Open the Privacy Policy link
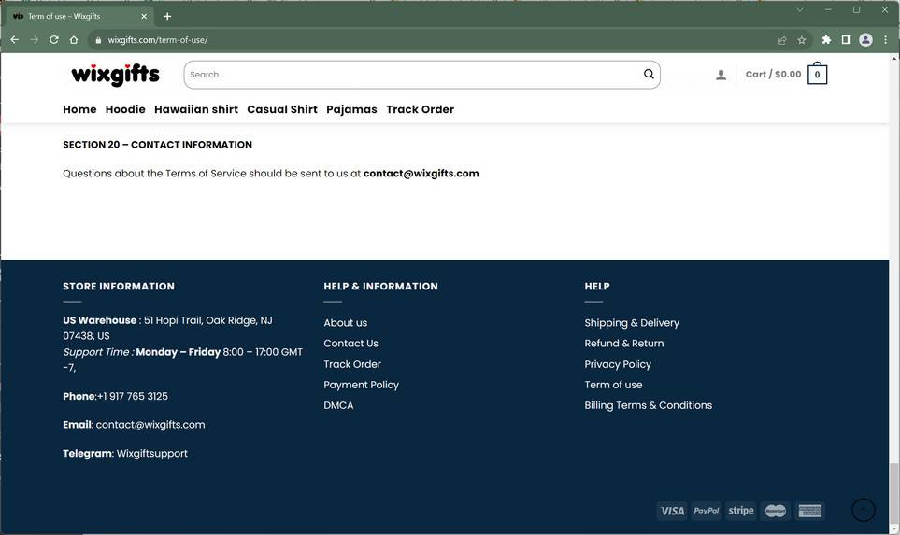The width and height of the screenshot is (900, 535). [x=618, y=364]
